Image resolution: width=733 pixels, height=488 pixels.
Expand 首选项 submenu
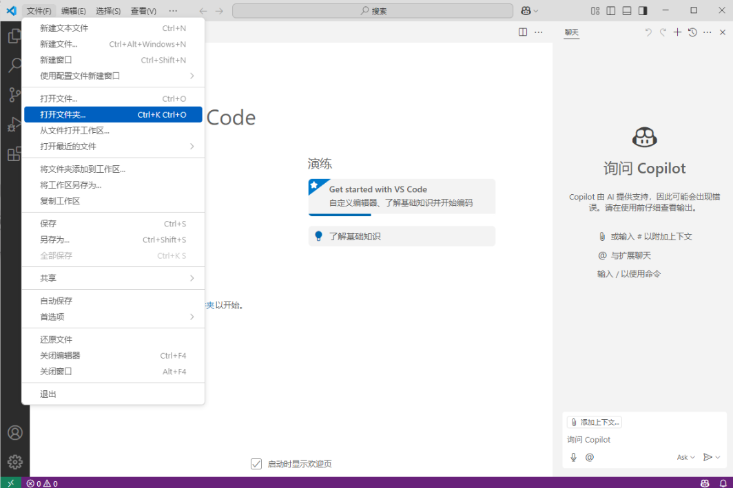[113, 317]
